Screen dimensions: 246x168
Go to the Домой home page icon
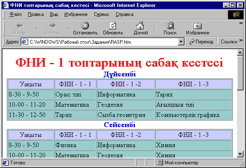click(140, 25)
